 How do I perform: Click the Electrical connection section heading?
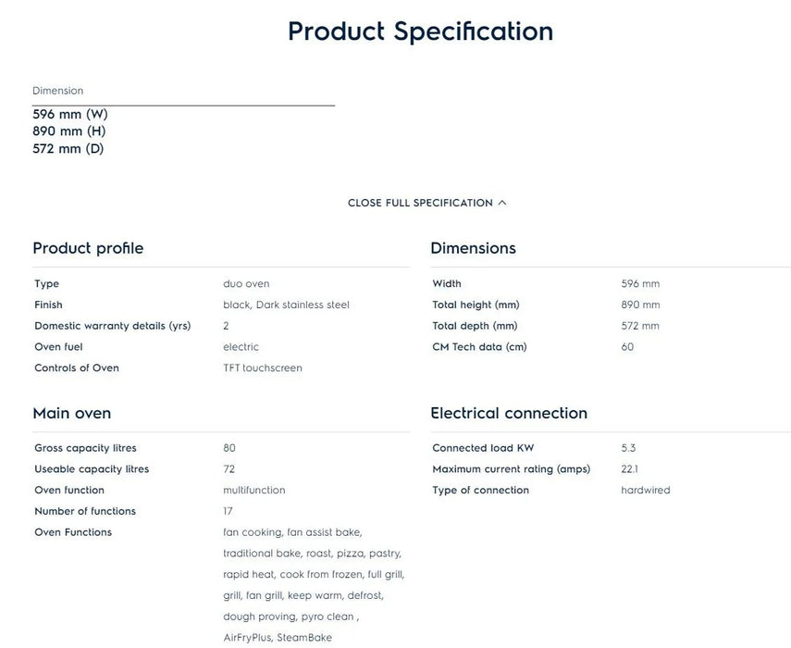click(x=509, y=413)
